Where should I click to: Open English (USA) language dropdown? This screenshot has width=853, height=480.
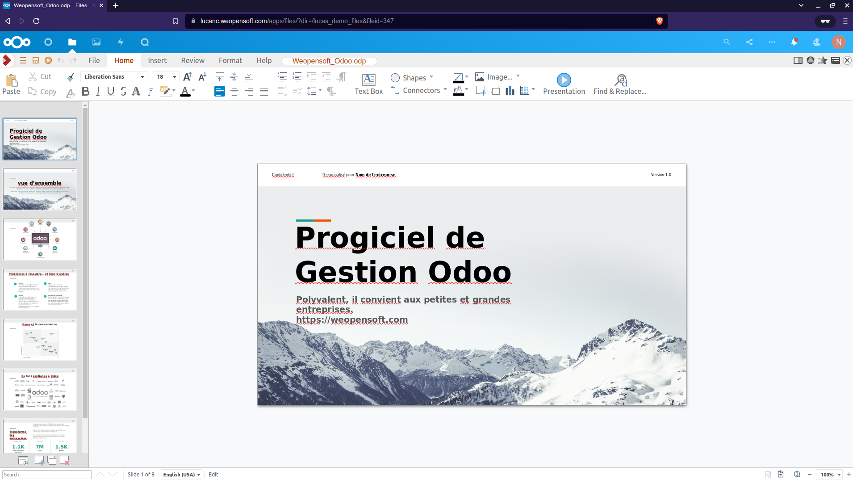click(181, 475)
